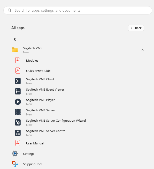Launch Sagitech VMS Event Viewer icon

(x=18, y=91)
